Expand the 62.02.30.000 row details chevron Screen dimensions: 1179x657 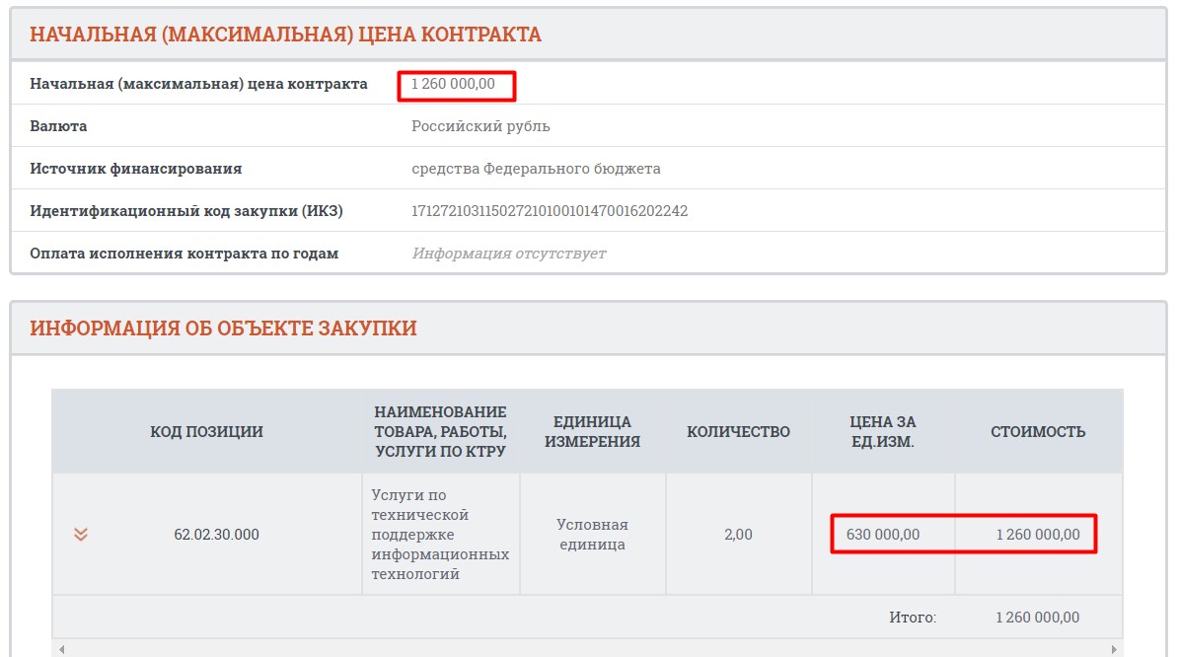[81, 534]
